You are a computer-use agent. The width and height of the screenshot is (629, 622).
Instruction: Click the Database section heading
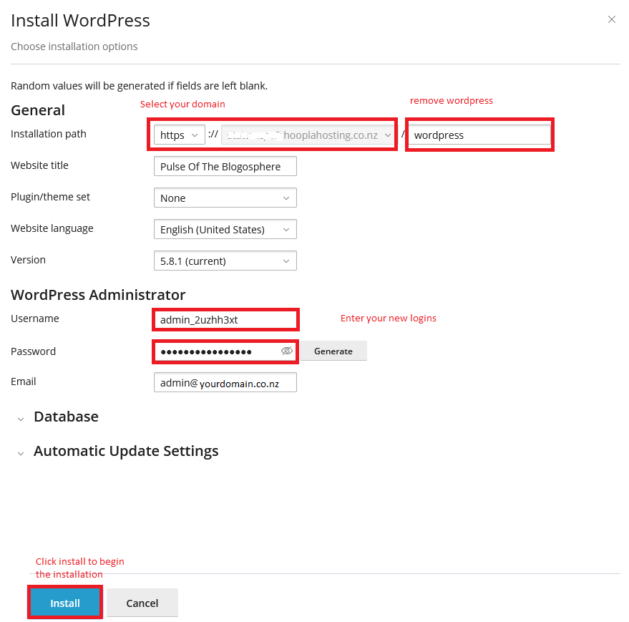coord(66,417)
